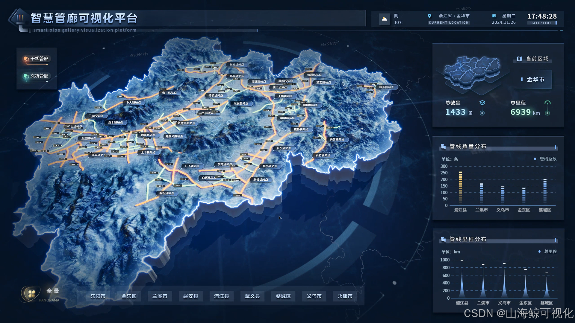Image resolution: width=575 pixels, height=323 pixels.
Task: Switch to the 义乌市 city tab
Action: (x=314, y=296)
